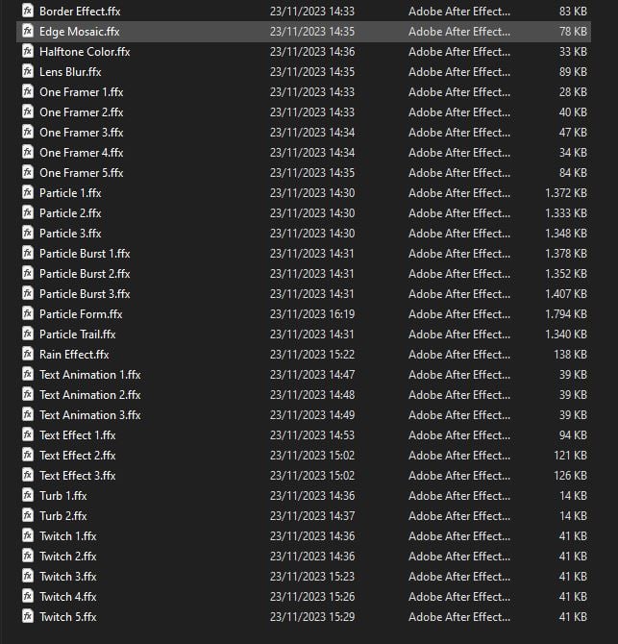Click the file type of Lens Blur.ffx
The height and width of the screenshot is (644, 618).
(x=459, y=72)
